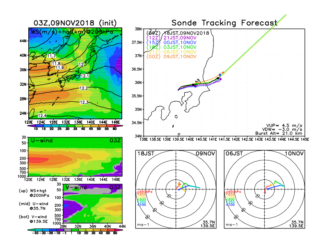The image size is (325, 251).
Task: Click the green '(18Z) 03JST,10NOV' legend entry
Action: point(171,47)
